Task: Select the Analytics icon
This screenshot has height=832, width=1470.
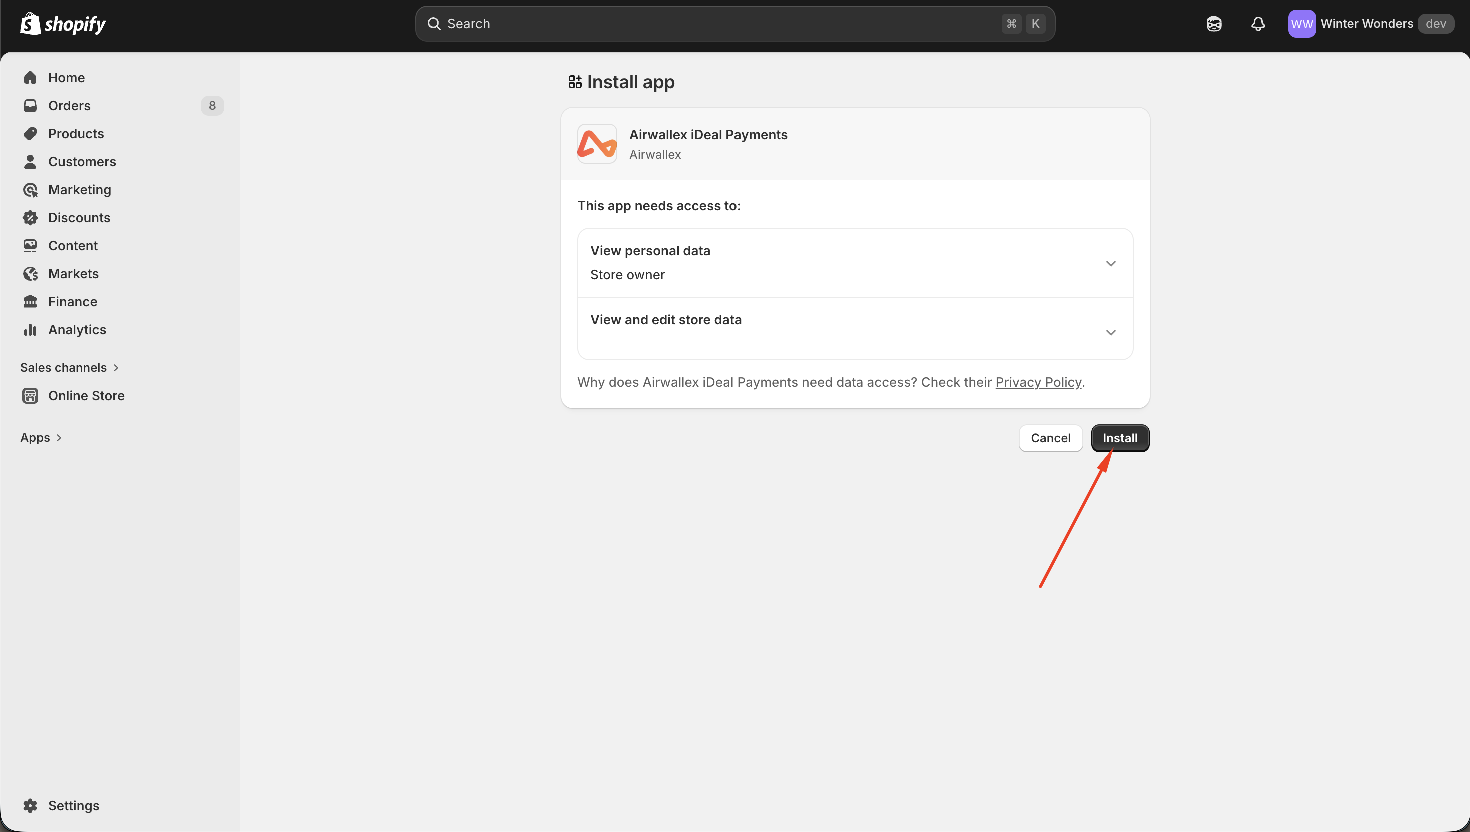Action: point(31,329)
